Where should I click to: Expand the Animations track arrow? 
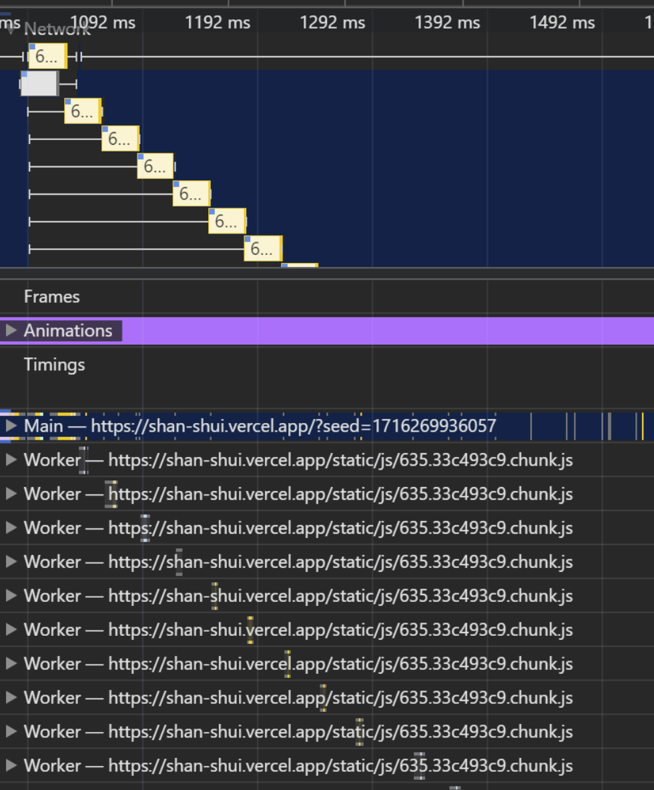pyautogui.click(x=11, y=330)
